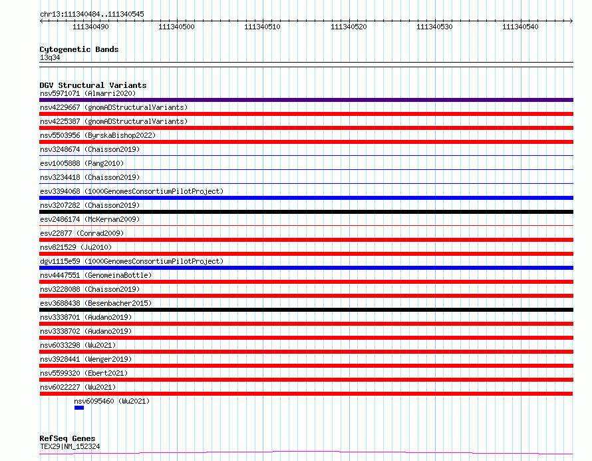Open esv3394068 (1000GenomesConsortiumPilotProject) label
This screenshot has width=592, height=461.
[x=132, y=191]
